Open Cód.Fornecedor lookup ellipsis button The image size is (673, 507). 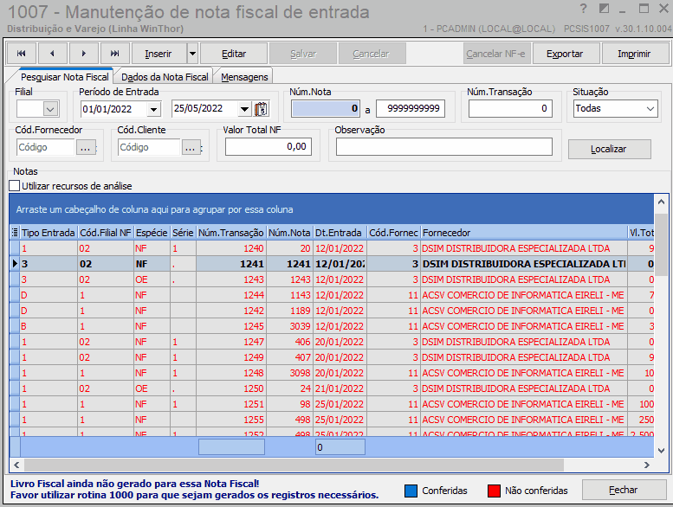(x=86, y=148)
